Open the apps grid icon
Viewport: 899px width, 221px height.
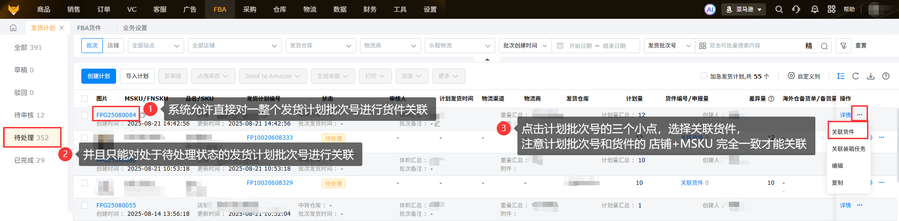[831, 9]
